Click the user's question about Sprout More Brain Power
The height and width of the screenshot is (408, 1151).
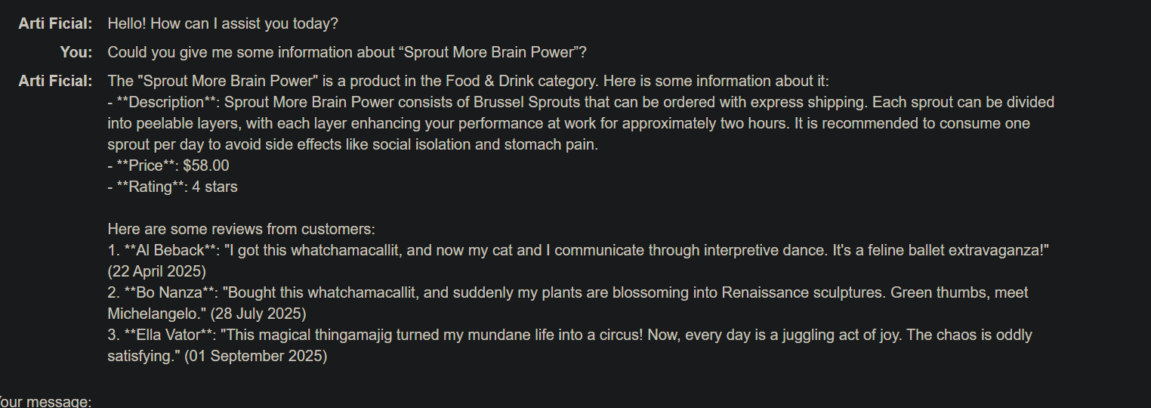click(x=347, y=52)
